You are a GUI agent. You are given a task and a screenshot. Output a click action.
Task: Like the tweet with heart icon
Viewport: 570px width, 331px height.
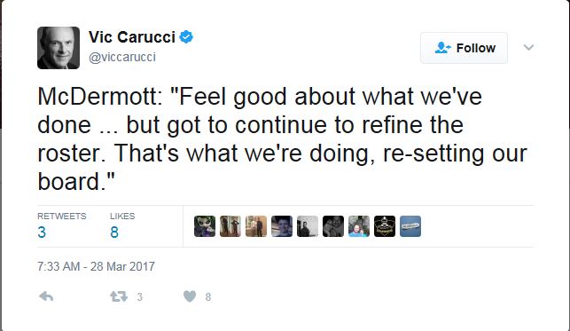click(190, 296)
